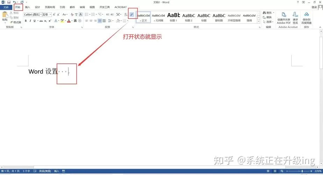Click the Character Border icon
Screen dimensions: 323x175
(x=81, y=14)
